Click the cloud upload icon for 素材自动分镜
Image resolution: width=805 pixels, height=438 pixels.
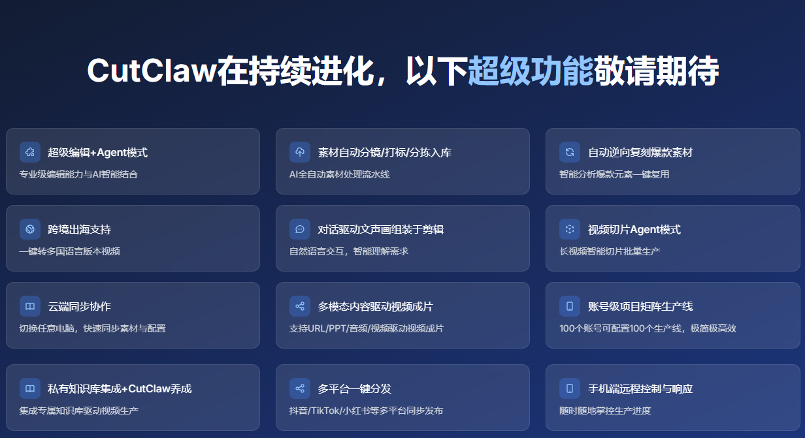tap(300, 152)
